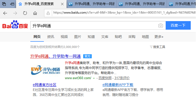Screen dimensions: 196x102
Task: Refresh the current page
Action: [x=25, y=13]
